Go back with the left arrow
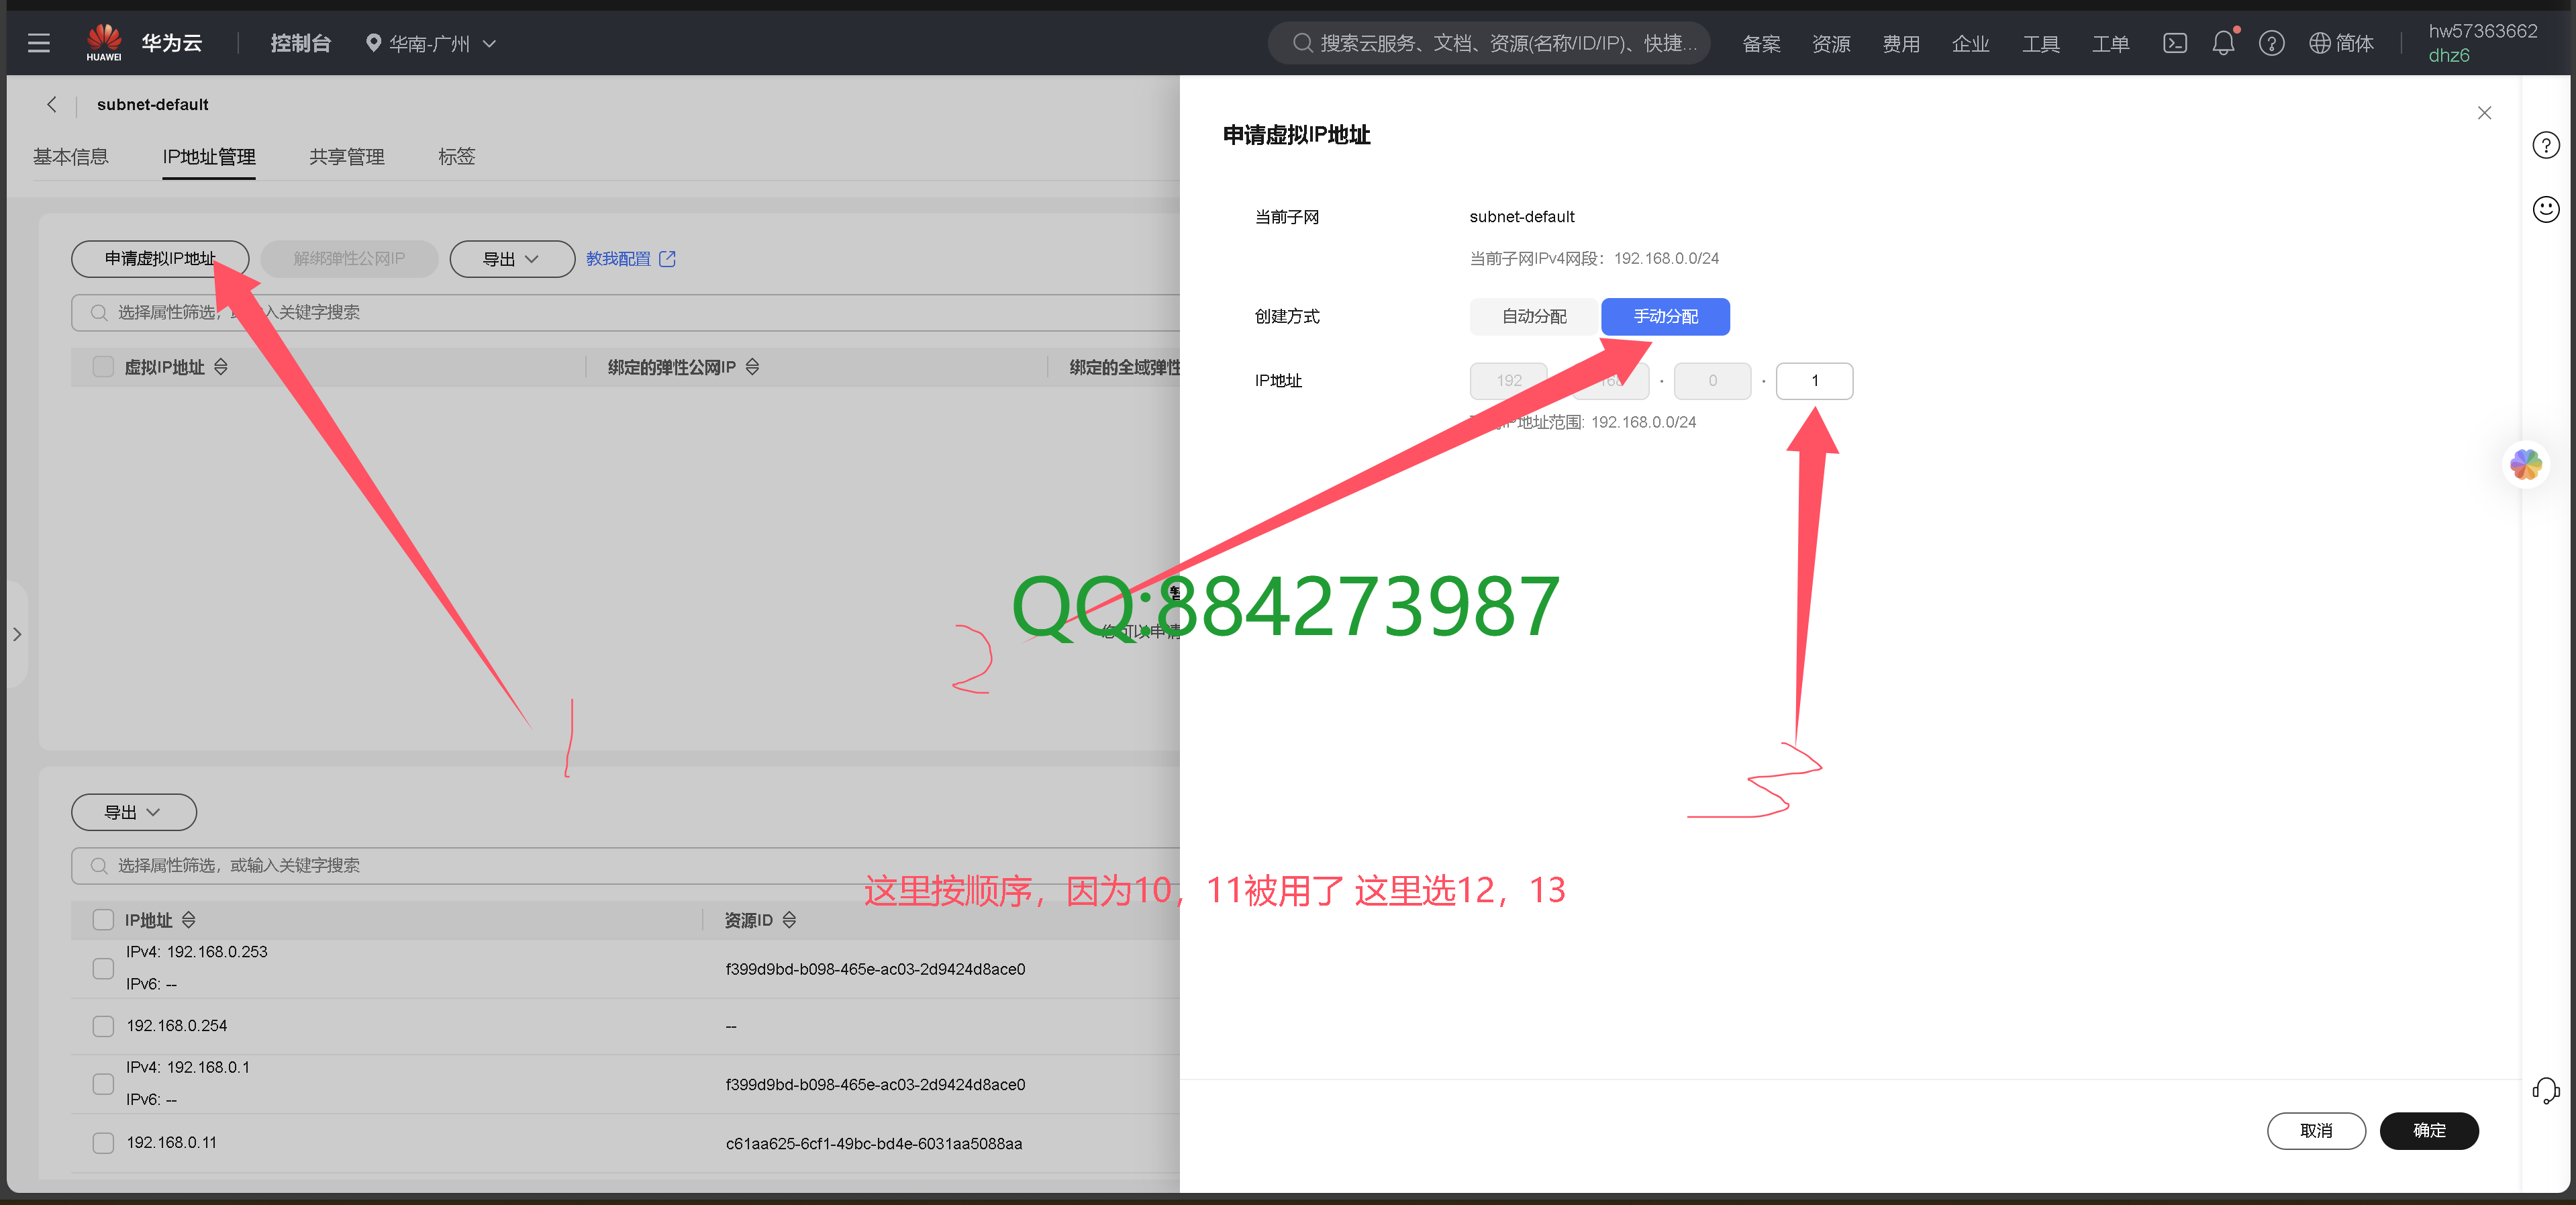 tap(52, 104)
